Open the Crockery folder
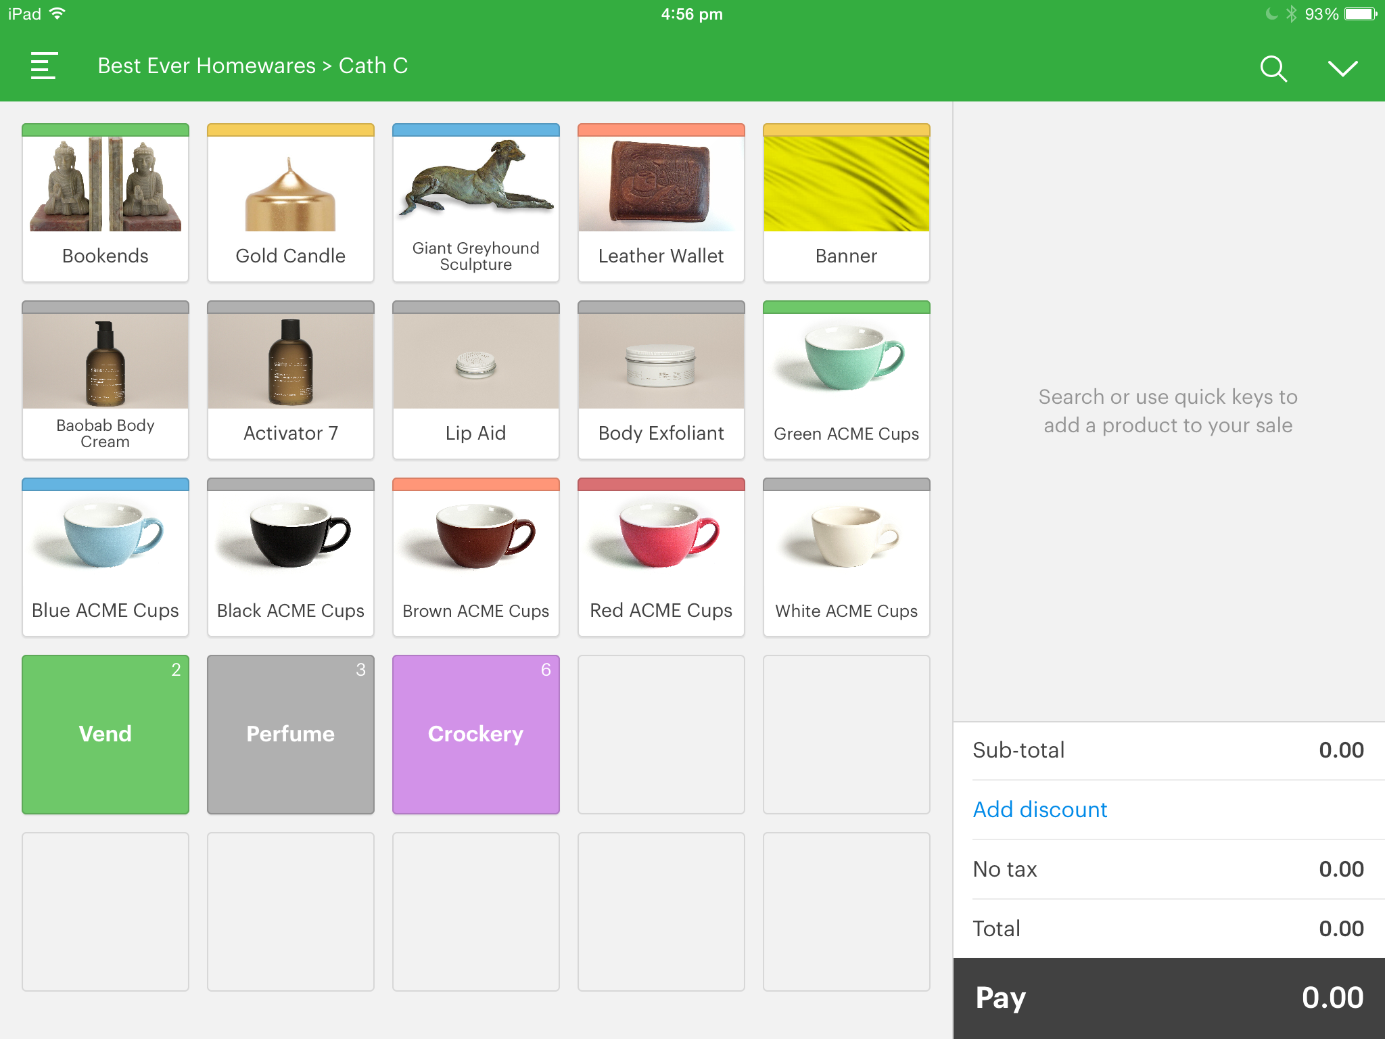This screenshot has width=1385, height=1039. coord(476,734)
